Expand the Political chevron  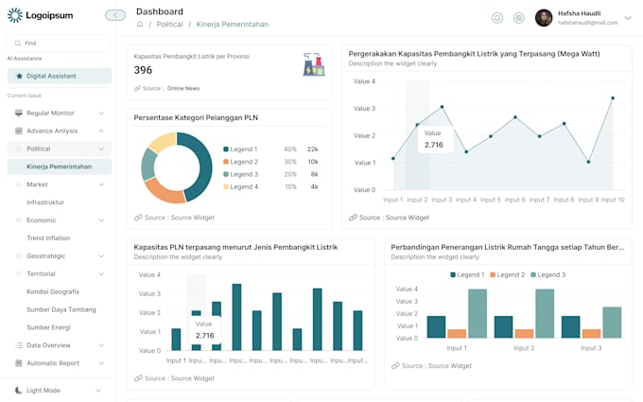101,149
